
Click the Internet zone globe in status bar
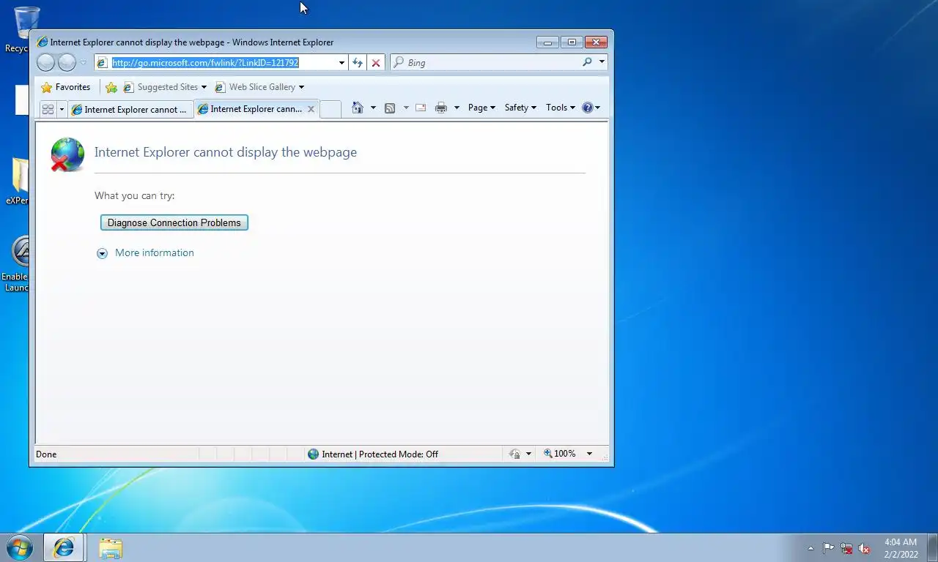pos(314,454)
